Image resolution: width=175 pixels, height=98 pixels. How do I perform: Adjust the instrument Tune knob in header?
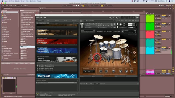121,24
